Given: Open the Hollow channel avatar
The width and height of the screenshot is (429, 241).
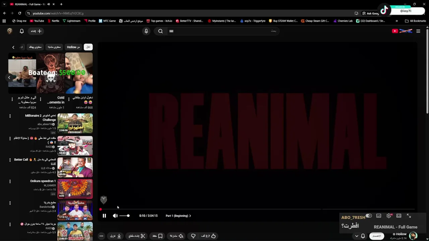Looking at the screenshot, I should tap(413, 236).
